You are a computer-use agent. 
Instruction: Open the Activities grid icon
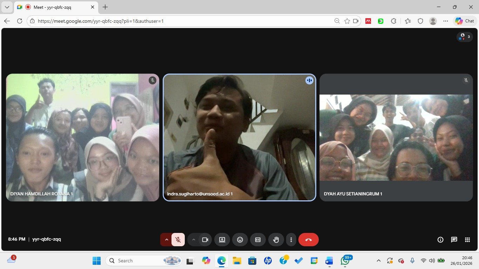coord(467,240)
